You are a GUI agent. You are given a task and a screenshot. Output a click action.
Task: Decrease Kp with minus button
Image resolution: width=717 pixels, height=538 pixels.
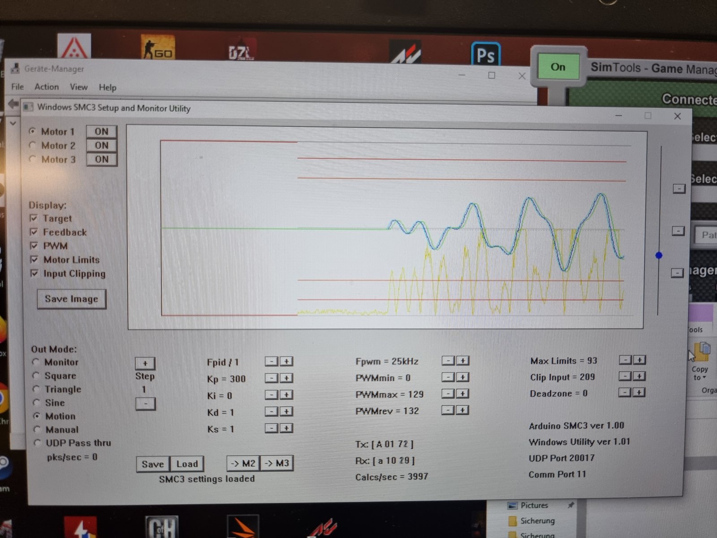tap(272, 378)
